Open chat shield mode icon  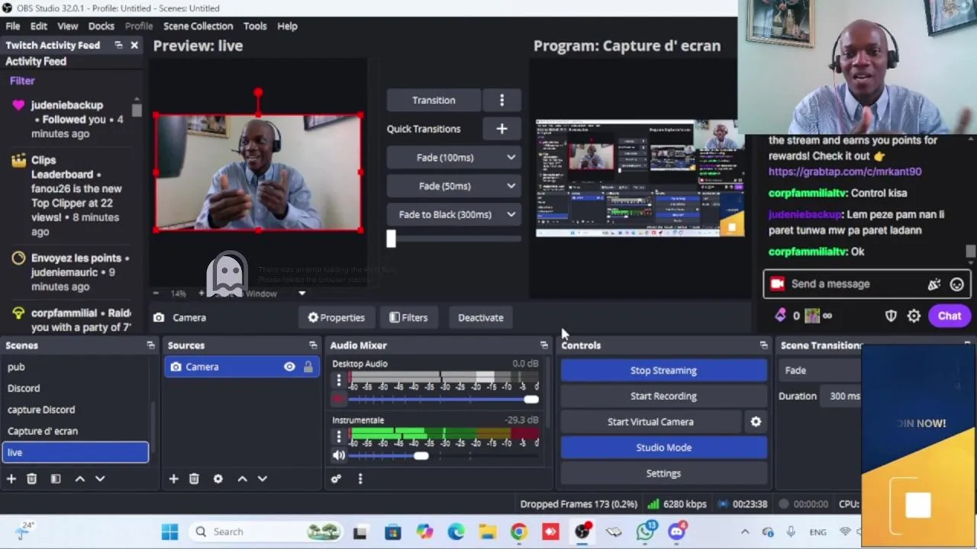891,316
